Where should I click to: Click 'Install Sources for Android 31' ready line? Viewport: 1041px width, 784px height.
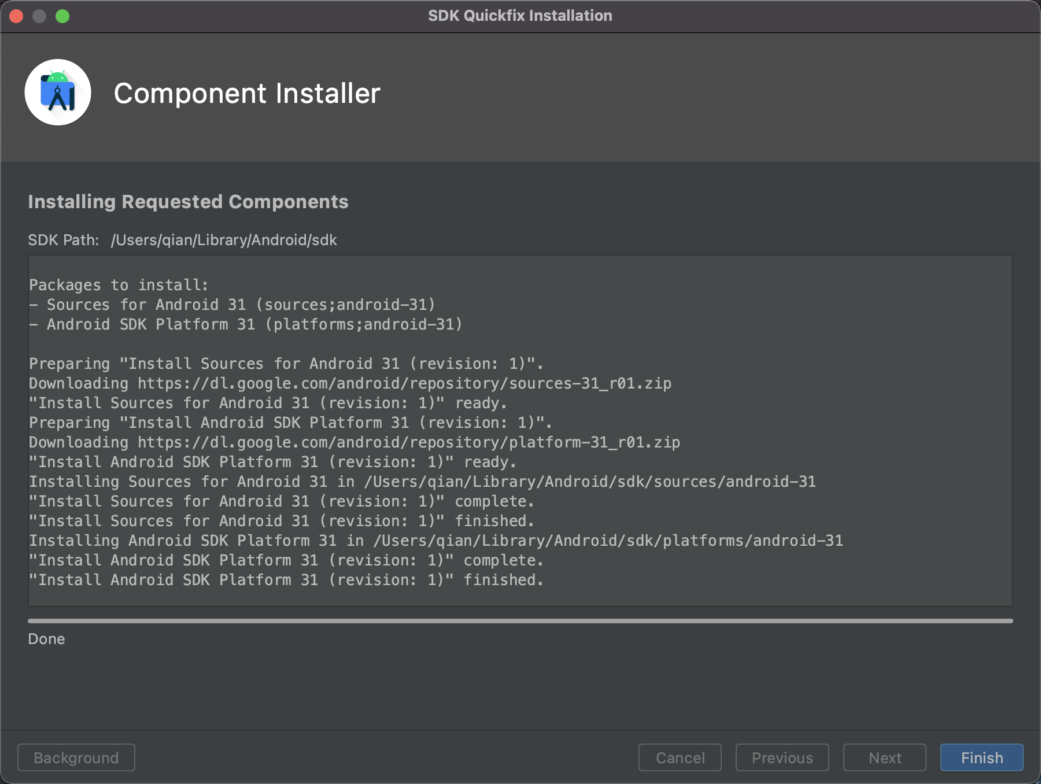point(268,403)
